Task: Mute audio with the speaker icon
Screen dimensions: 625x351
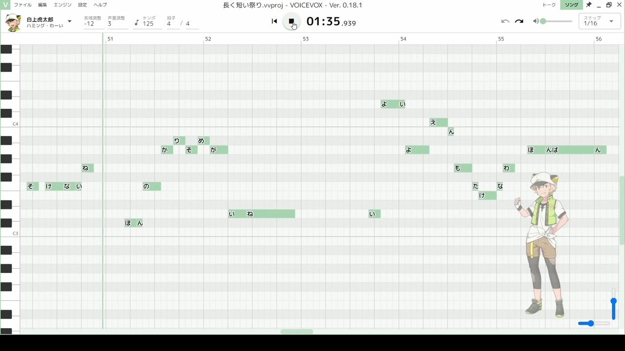Action: coord(536,21)
